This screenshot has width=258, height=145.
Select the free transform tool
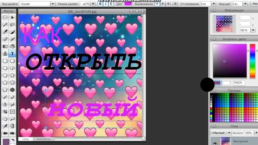click(12, 112)
